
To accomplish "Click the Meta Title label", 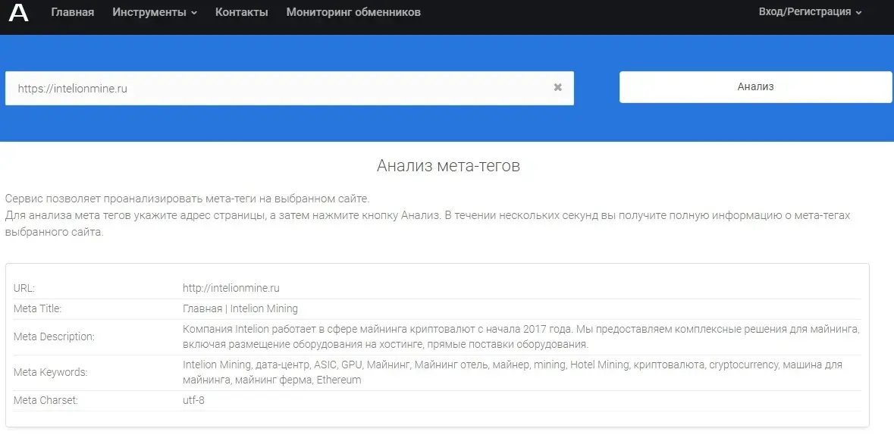I will (37, 308).
